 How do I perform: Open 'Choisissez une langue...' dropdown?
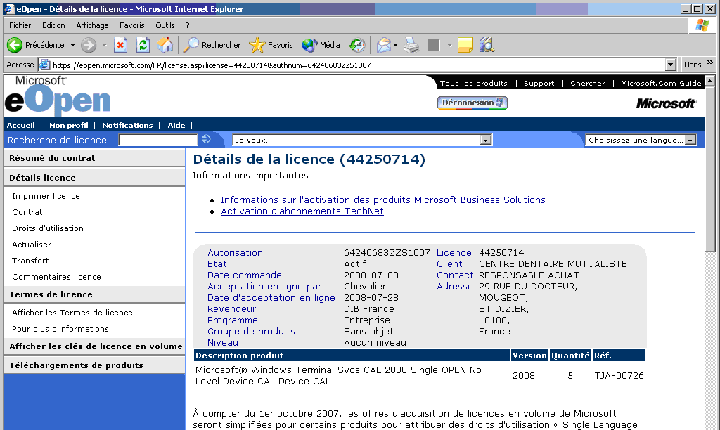(690, 140)
